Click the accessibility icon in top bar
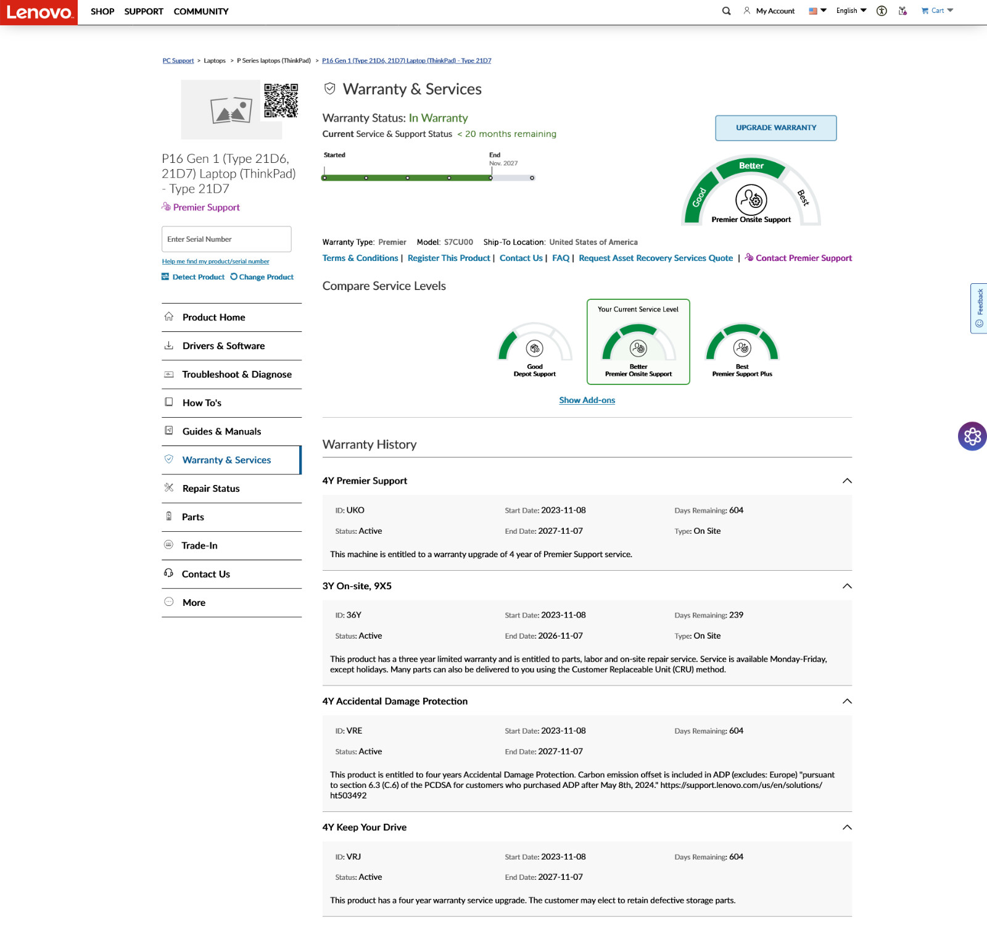Image resolution: width=987 pixels, height=928 pixels. pos(882,11)
